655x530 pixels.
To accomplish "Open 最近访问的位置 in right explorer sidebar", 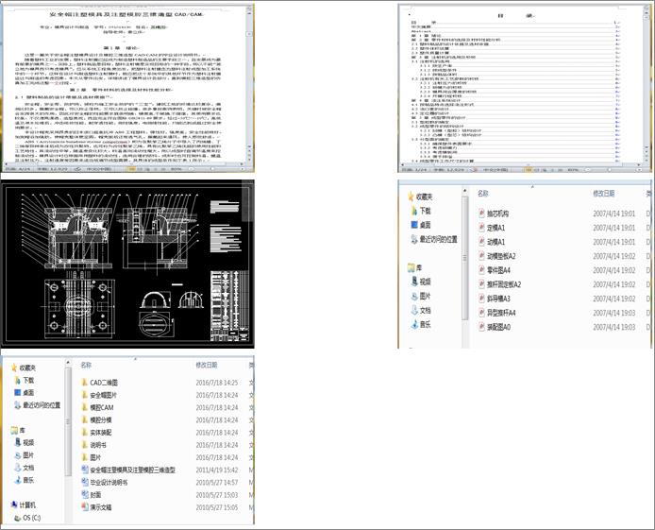I will click(438, 239).
